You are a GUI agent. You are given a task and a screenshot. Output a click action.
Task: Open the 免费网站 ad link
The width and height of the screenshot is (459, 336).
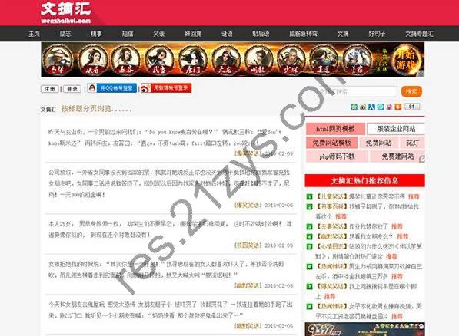coord(379,143)
